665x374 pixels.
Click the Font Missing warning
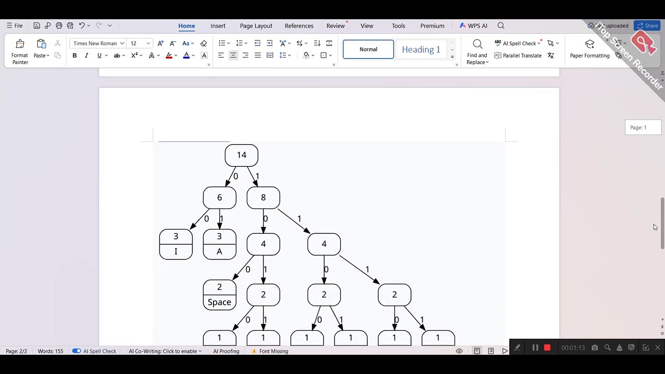pos(270,351)
